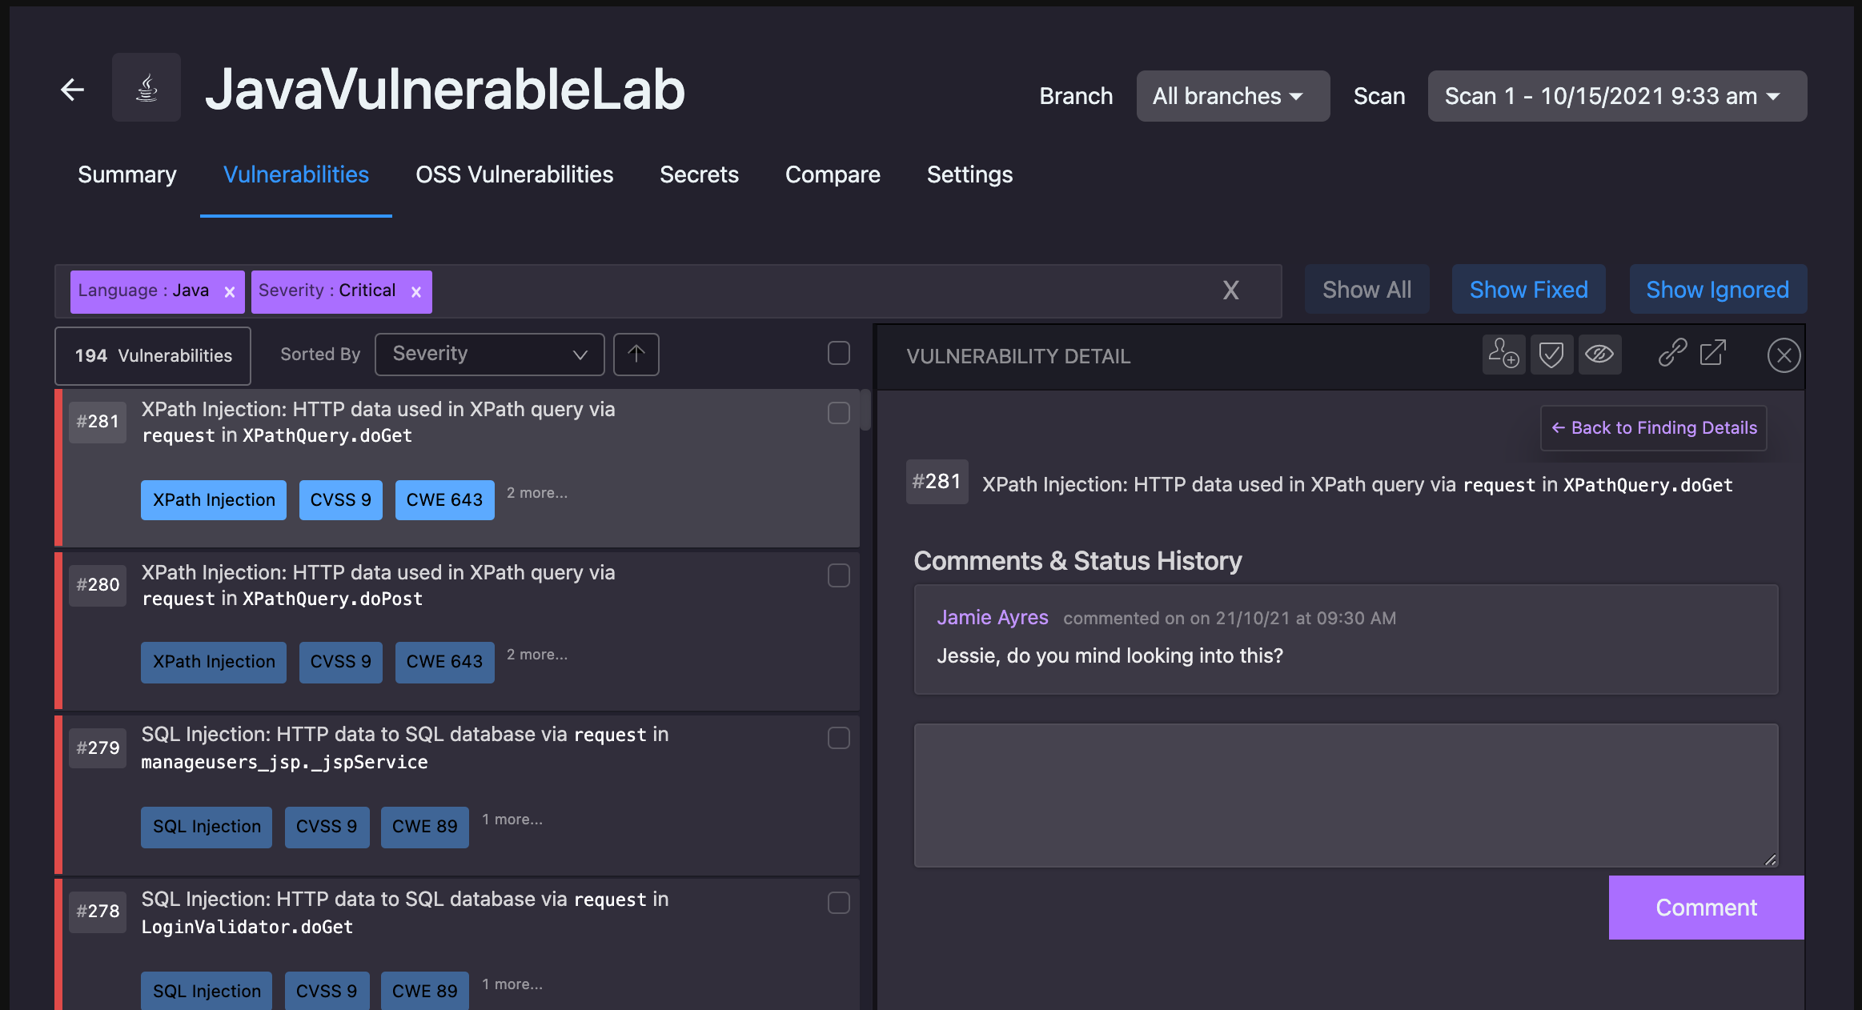Reverse sort order with the up arrow button
The image size is (1862, 1010).
636,354
